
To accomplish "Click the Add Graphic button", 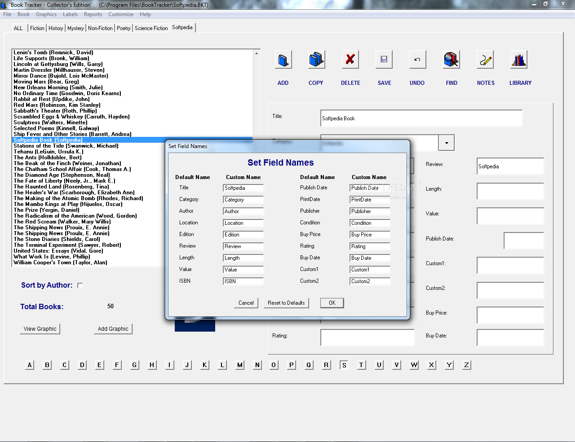I will point(113,328).
